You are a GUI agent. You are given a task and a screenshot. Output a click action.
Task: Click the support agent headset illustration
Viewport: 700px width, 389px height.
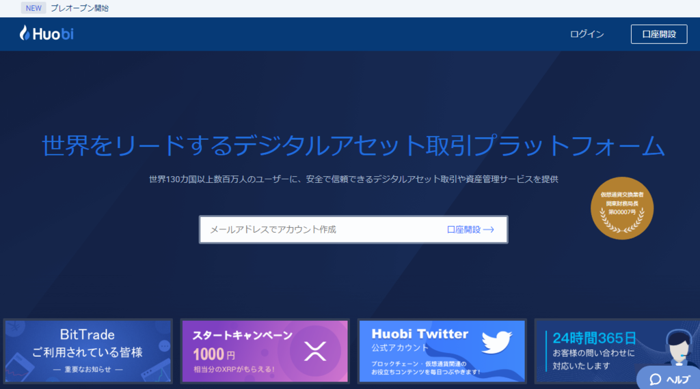pos(679,349)
